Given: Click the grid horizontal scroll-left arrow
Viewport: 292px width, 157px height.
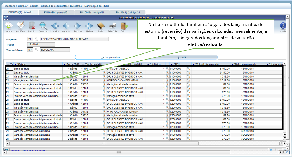Looking at the screenshot, I should pyautogui.click(x=8, y=143).
